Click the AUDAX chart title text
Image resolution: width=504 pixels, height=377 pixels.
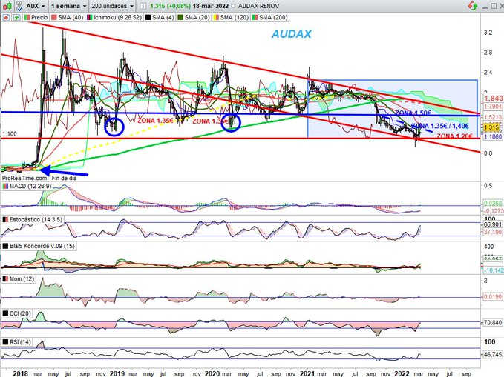(292, 34)
